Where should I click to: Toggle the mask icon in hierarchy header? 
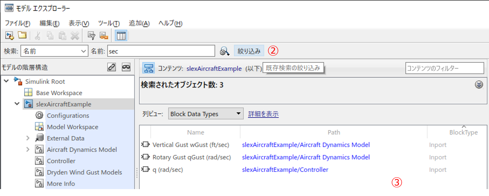(x=126, y=67)
